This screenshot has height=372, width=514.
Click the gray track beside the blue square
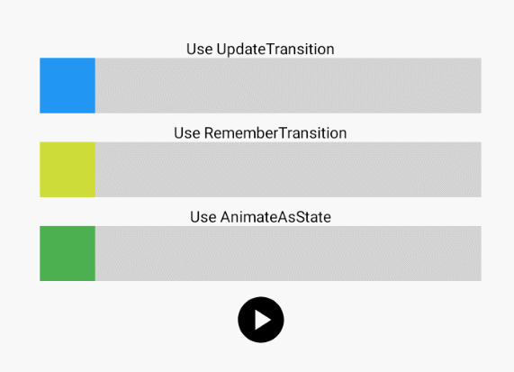pos(288,86)
